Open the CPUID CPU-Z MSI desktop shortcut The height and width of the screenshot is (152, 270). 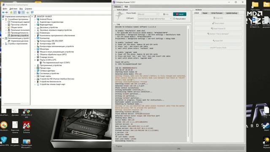27,114
